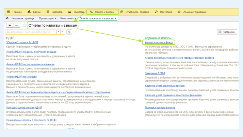
Task: Switch to the Начисления tab
Action: 67,18
